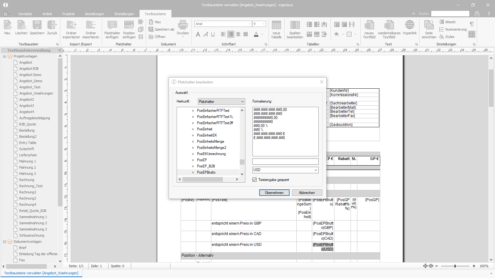
Task: Go back with the Zurück icon
Action: point(52,27)
